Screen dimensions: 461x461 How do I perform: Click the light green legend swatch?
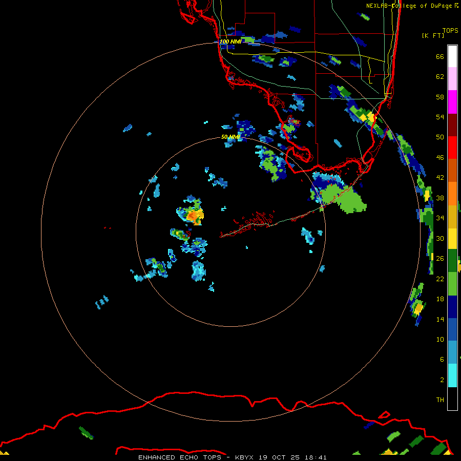point(452,284)
